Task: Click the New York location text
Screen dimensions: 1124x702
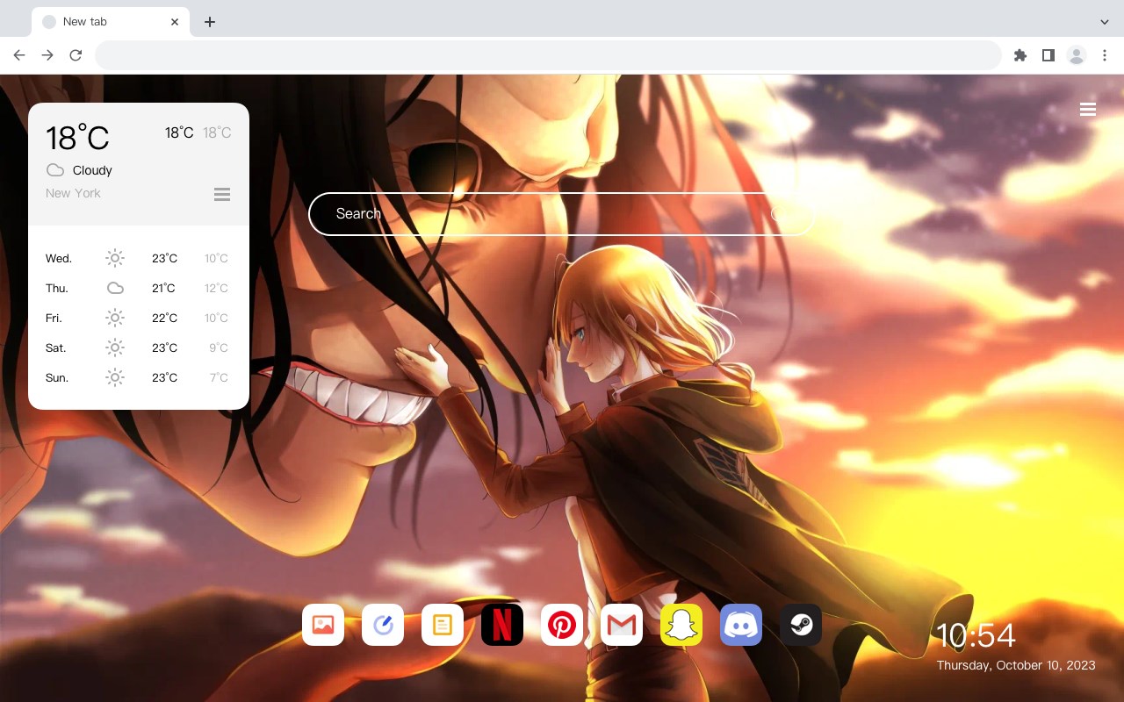Action: pyautogui.click(x=73, y=193)
